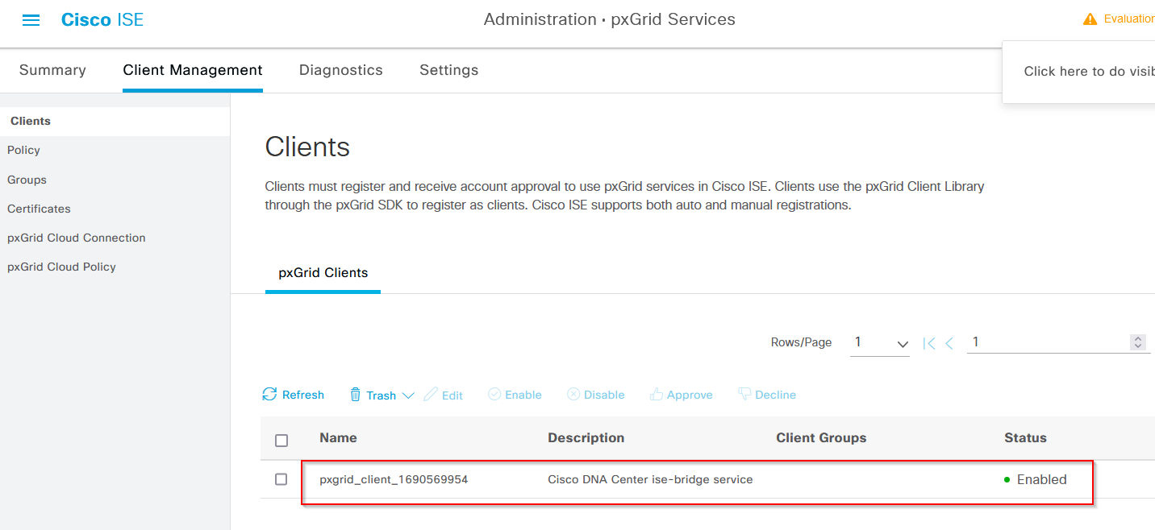1155x530 pixels.
Task: Select the pxGrid Clients sub-tab
Action: coord(323,273)
